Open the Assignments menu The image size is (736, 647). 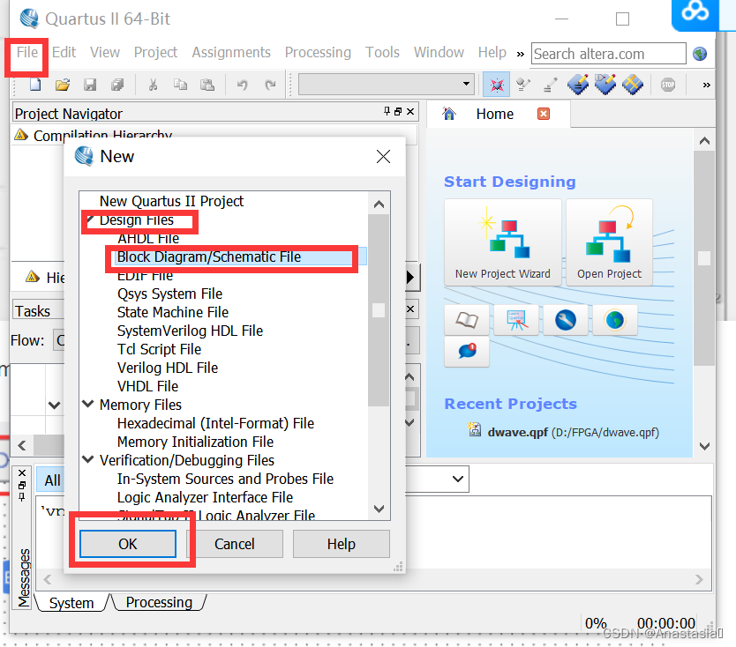tap(231, 52)
